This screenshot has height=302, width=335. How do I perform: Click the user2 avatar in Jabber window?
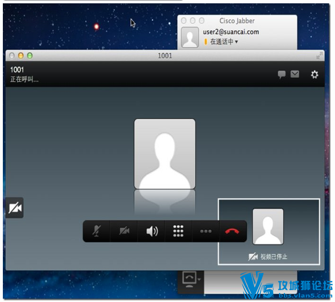point(190,38)
